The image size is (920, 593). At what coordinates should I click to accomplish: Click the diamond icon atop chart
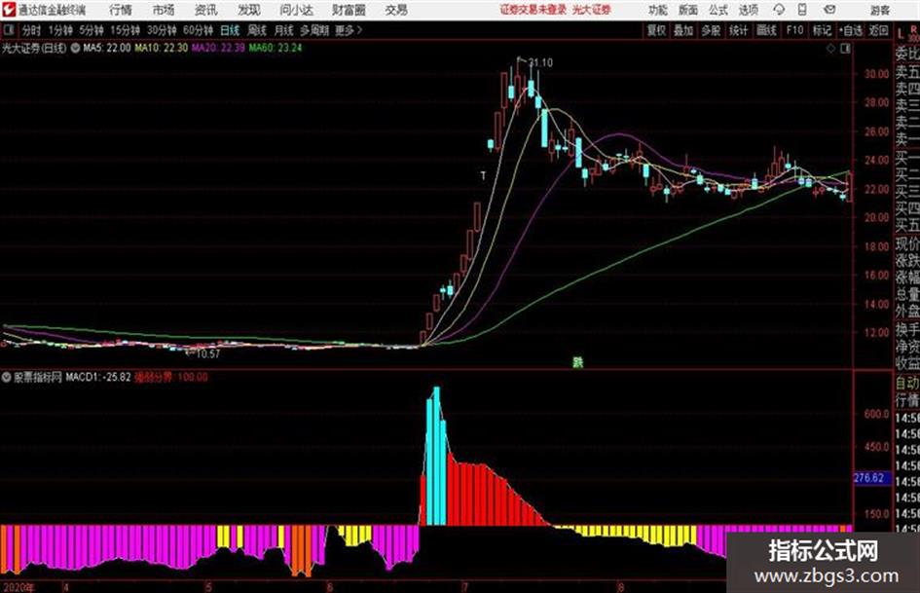(830, 49)
